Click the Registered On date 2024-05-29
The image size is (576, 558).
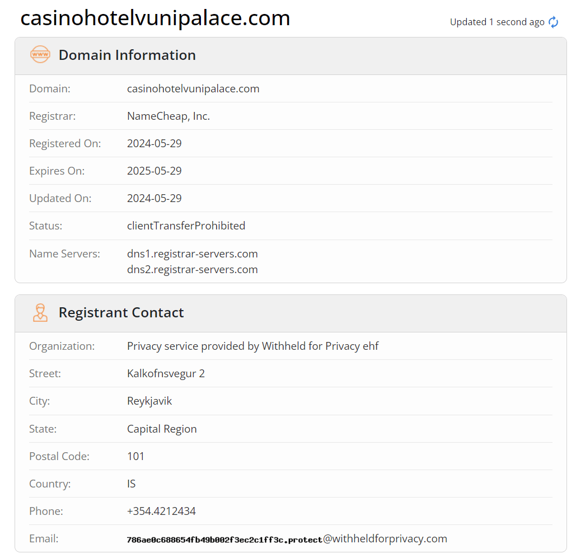[154, 143]
